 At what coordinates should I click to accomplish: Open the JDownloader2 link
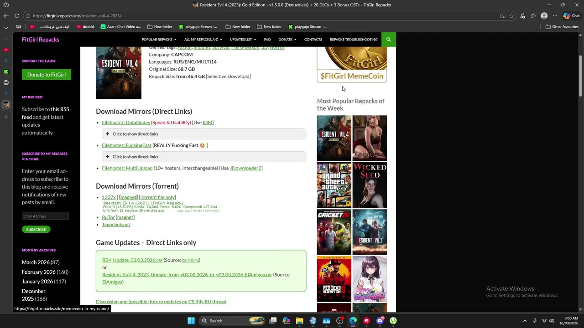tap(245, 168)
